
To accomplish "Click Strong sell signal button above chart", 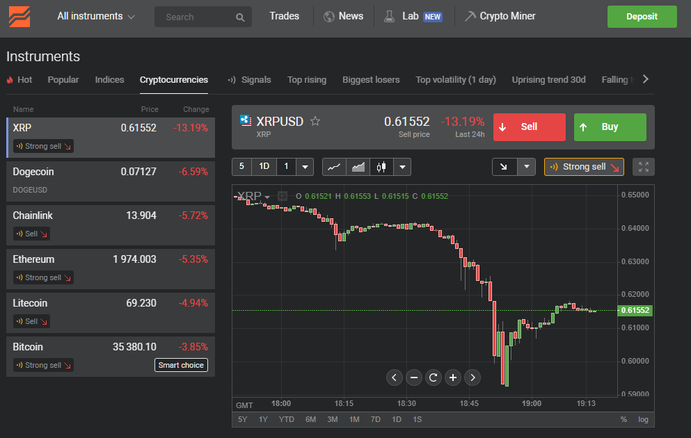I will pos(584,167).
